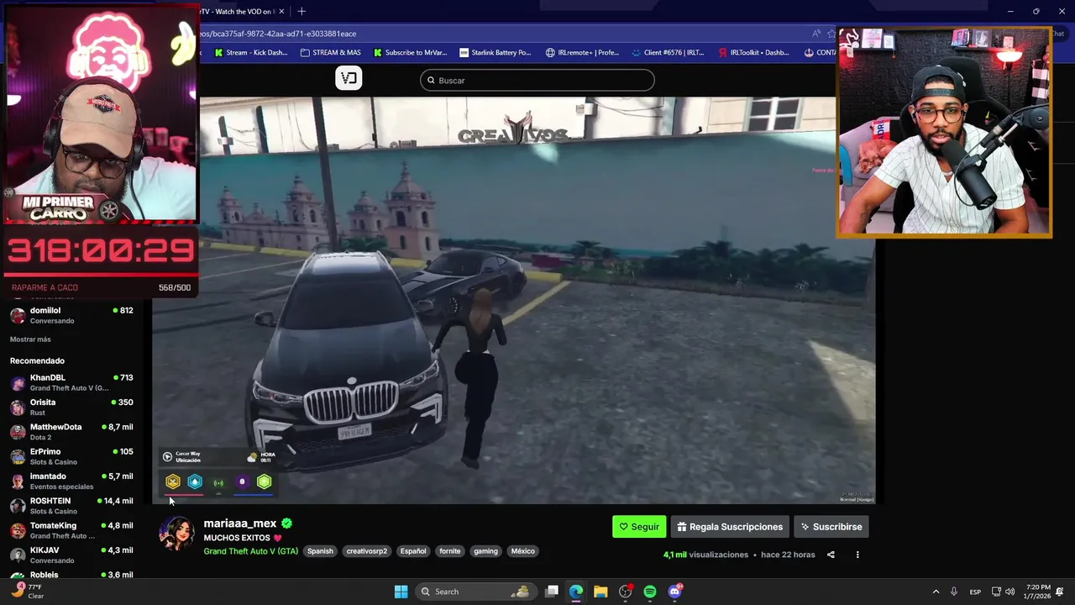
Task: Show hidden system tray icons
Action: point(936,592)
